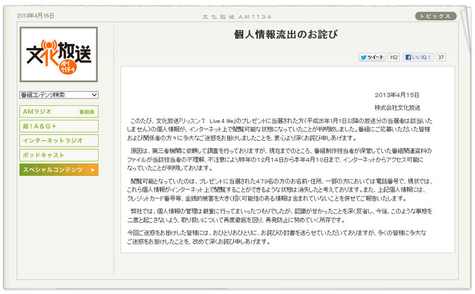Click the Twitter bird icon
Screen dimensions: 475x294
(364, 58)
